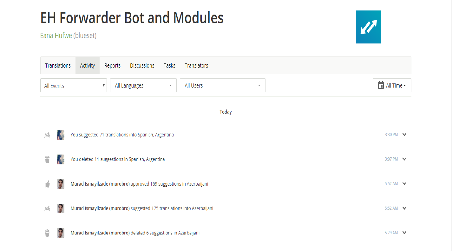Open the All Events dropdown

pyautogui.click(x=74, y=86)
